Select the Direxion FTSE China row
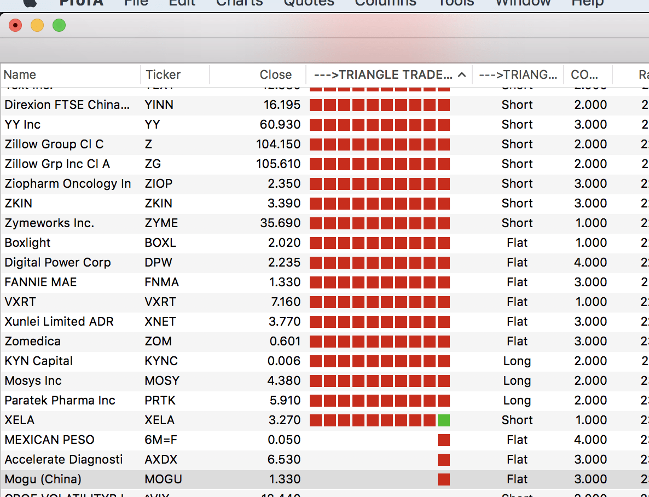Screen dimensions: 649x497 (x=324, y=105)
